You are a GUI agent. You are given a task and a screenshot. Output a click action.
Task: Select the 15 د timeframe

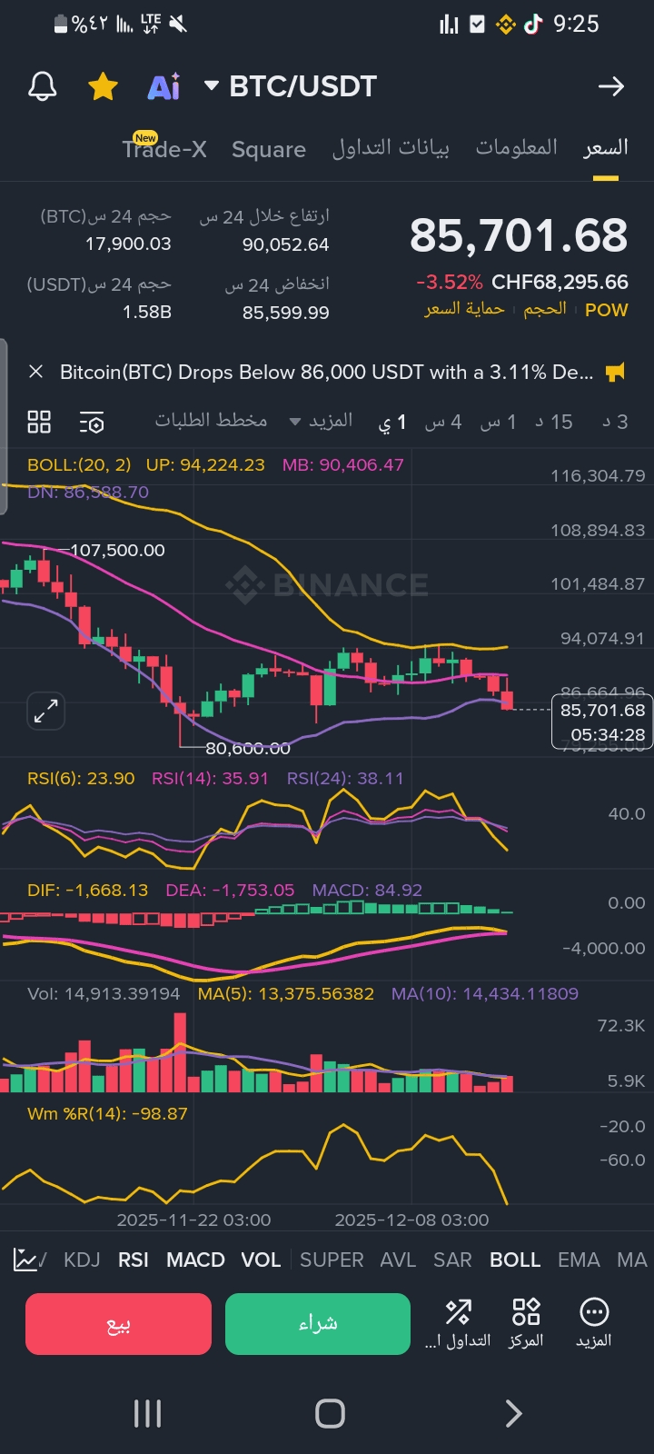click(554, 422)
